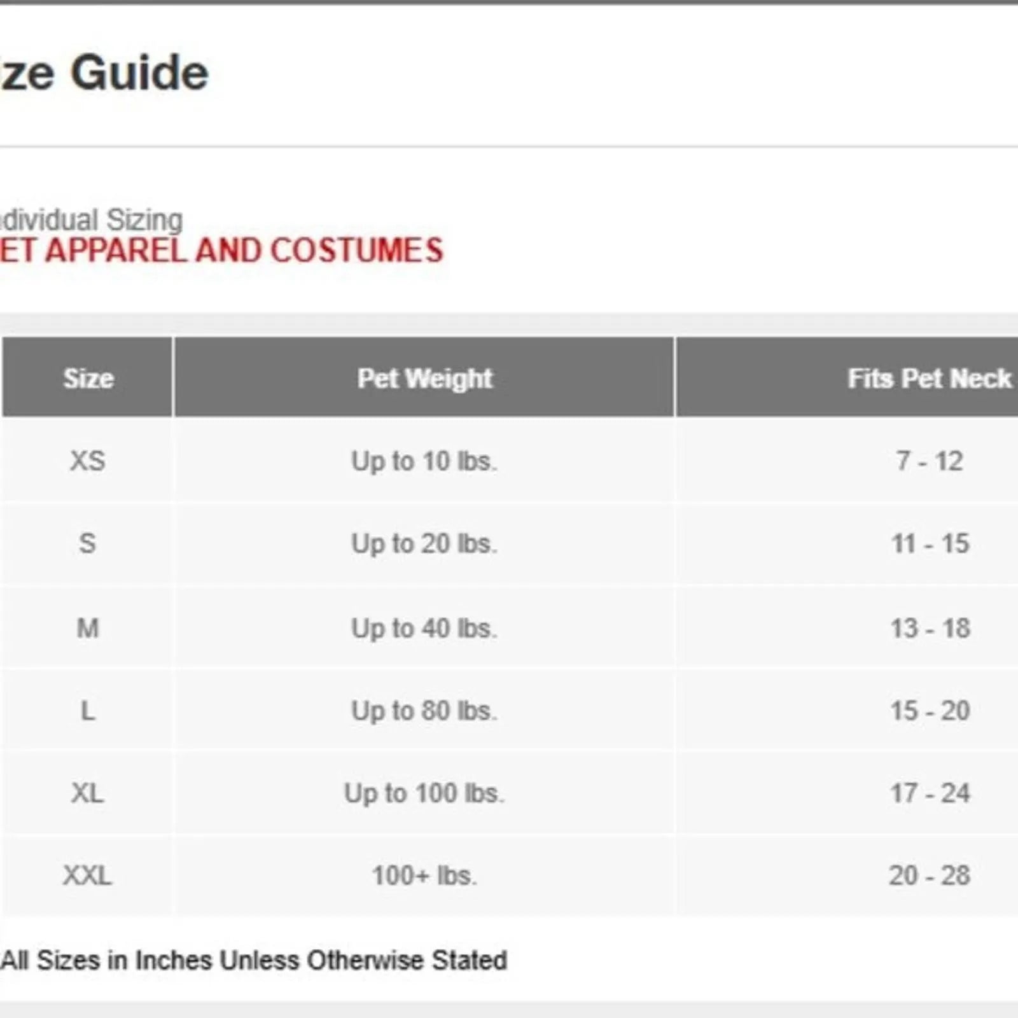Select the M size cell
The image size is (1018, 1018).
pos(88,629)
